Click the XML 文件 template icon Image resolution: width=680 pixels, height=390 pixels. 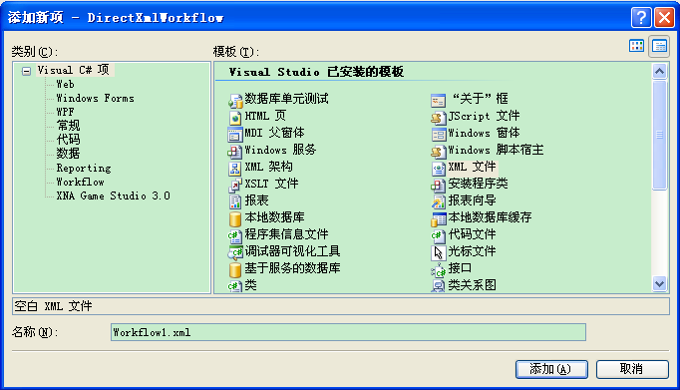click(438, 168)
